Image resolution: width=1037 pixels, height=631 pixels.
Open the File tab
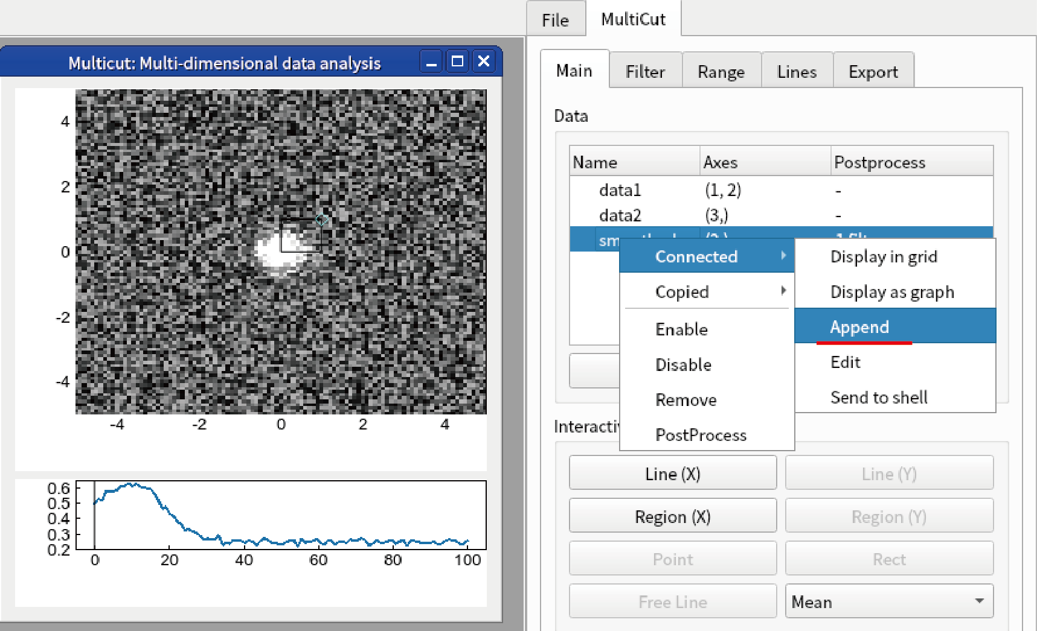[555, 20]
